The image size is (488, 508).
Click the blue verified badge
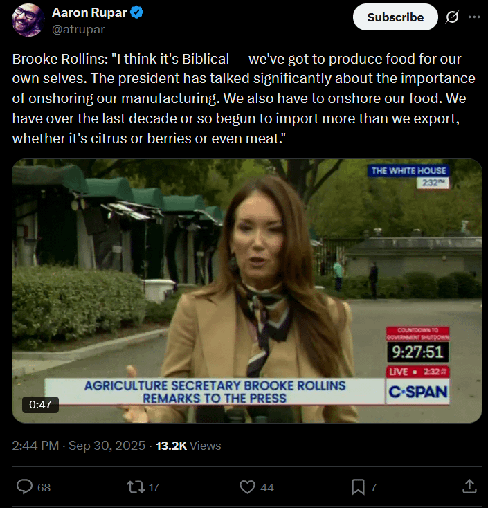tap(136, 13)
